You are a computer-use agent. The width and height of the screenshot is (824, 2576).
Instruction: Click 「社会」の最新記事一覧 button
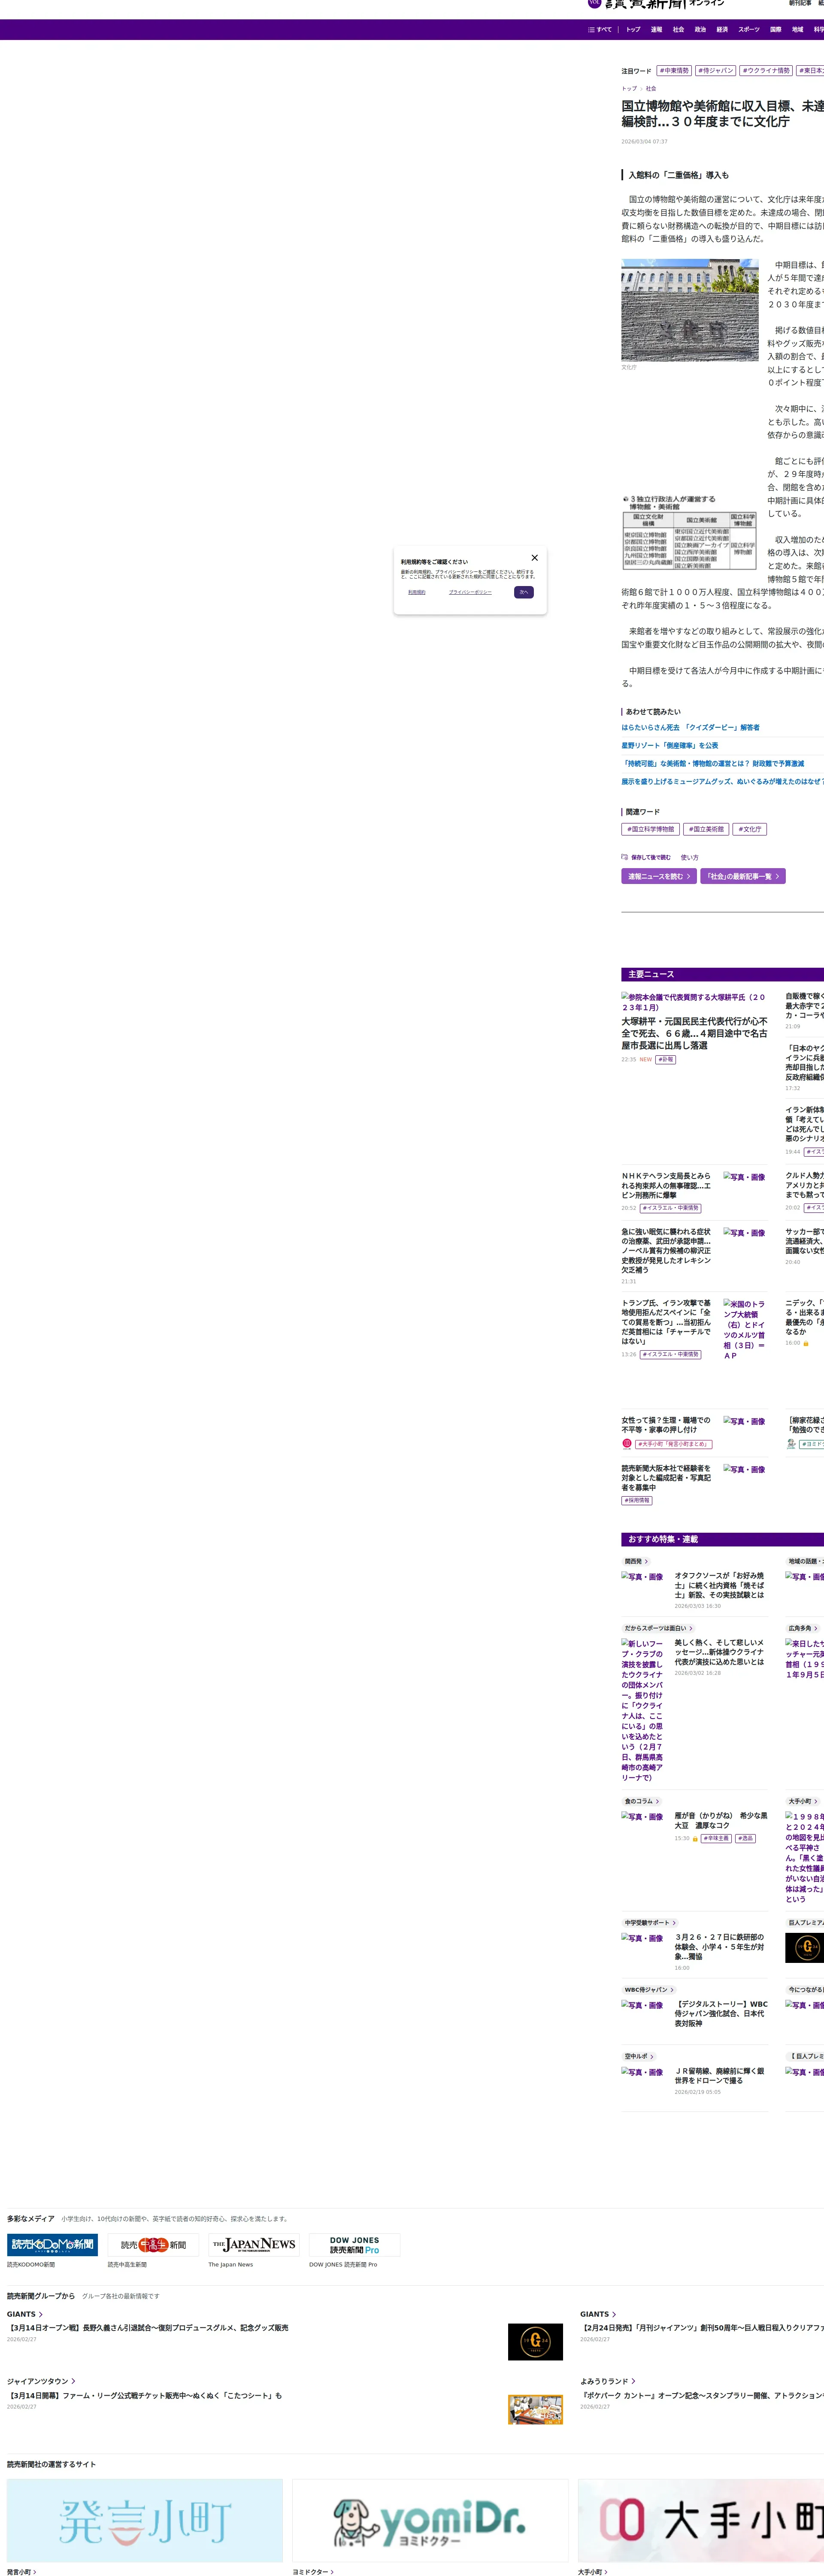tap(742, 876)
